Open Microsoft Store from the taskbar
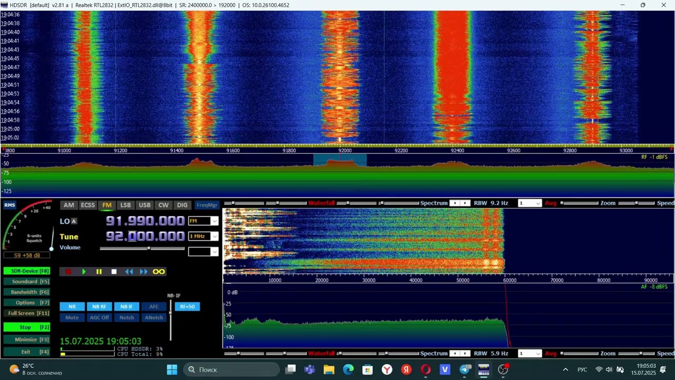The height and width of the screenshot is (380, 675). pos(368,369)
